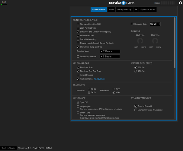Switch to the FX tab
This screenshot has height=151, width=183.
pyautogui.click(x=136, y=9)
